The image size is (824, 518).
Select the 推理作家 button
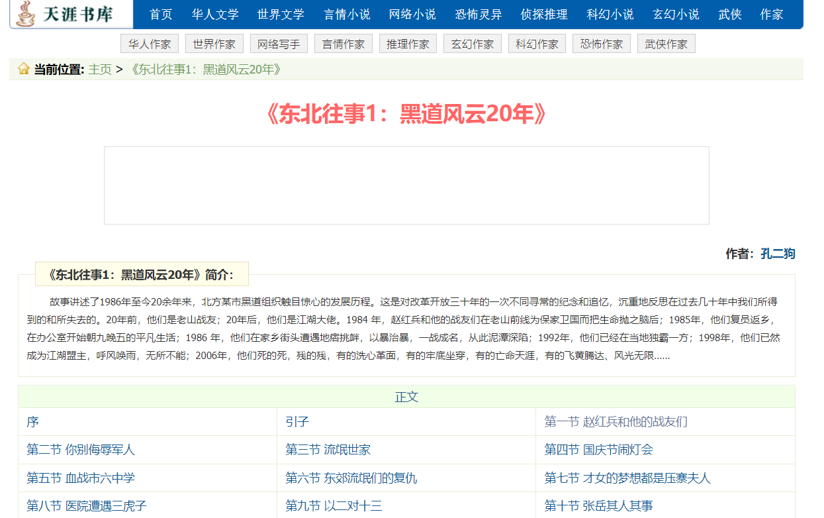coord(408,44)
